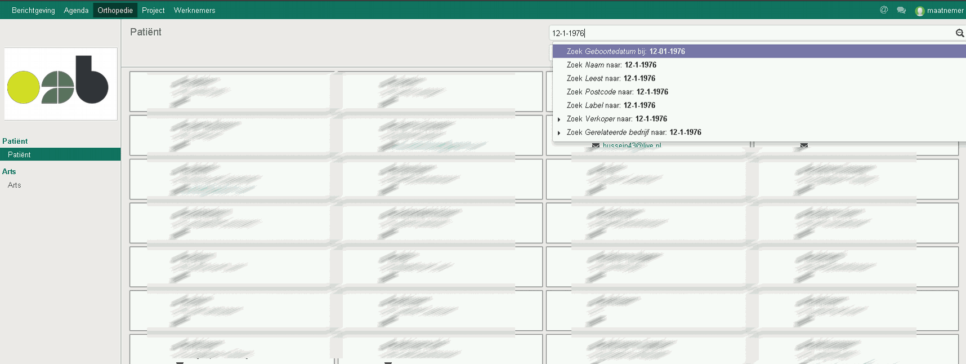Click the Patiënt page title

(x=146, y=32)
